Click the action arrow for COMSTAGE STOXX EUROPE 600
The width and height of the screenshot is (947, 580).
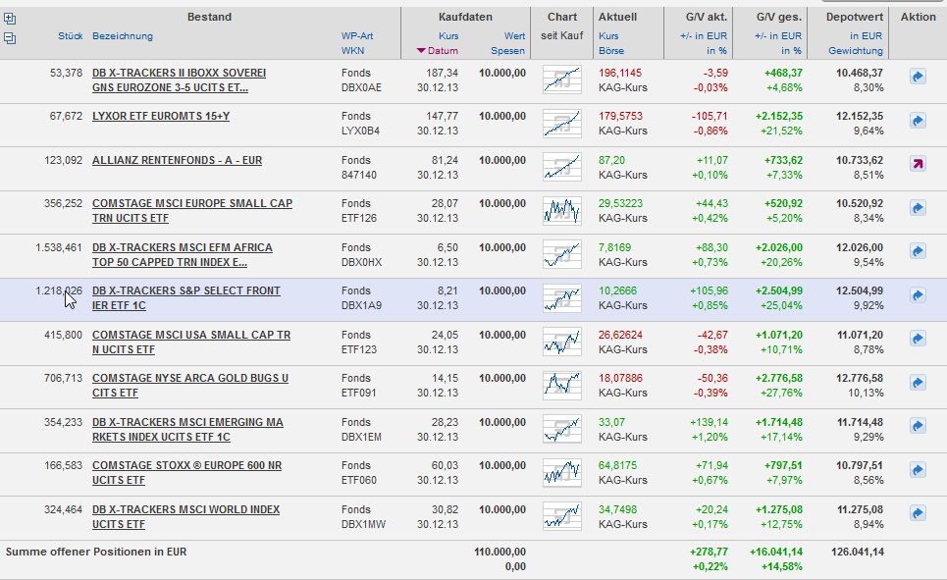point(918,470)
